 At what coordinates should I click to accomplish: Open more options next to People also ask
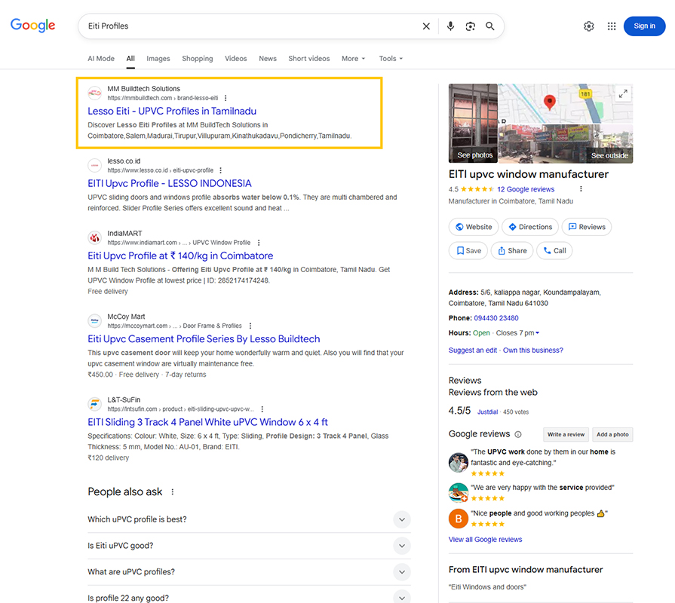[173, 492]
